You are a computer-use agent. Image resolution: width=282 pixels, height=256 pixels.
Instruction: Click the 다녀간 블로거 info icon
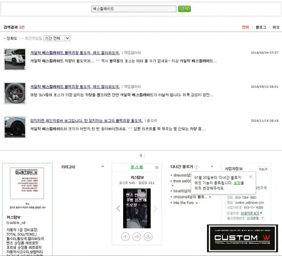pos(196,167)
